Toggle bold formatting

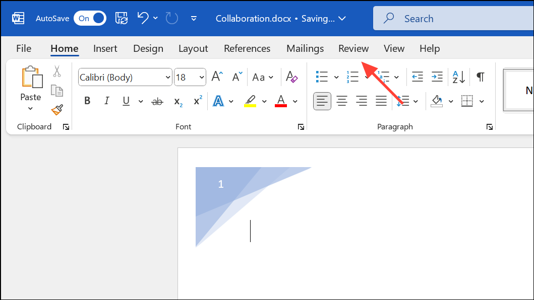pyautogui.click(x=87, y=101)
